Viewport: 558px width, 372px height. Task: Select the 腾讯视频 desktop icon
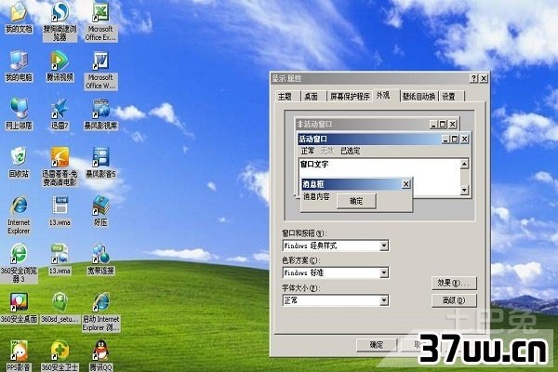(x=60, y=66)
